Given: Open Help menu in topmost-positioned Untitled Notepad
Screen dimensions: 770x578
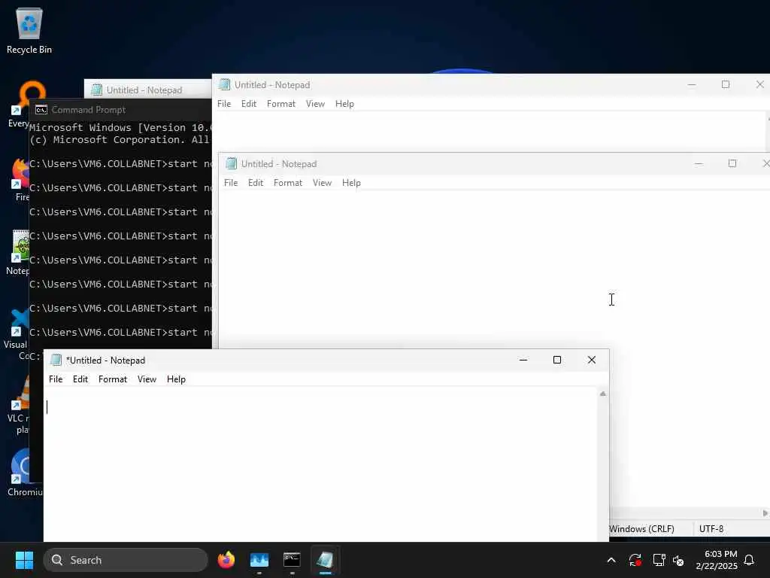Looking at the screenshot, I should coord(344,104).
